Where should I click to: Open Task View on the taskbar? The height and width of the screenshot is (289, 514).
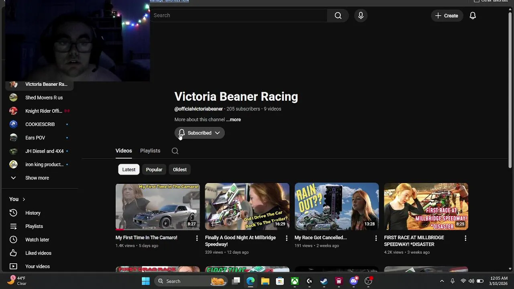pos(236,281)
